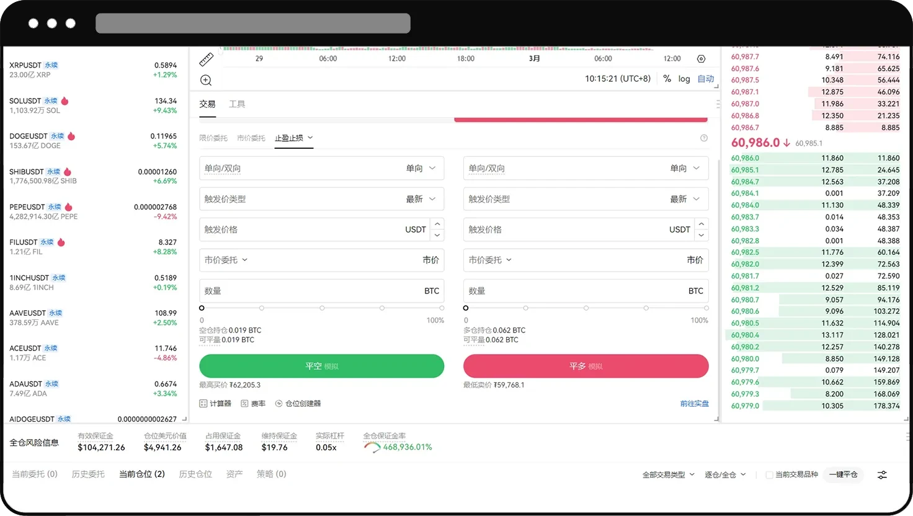Set left quantity slider to 100%
Viewport: 913px width, 516px height.
[x=442, y=308]
